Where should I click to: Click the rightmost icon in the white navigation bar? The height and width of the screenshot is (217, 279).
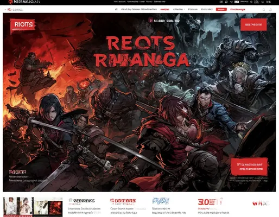tap(270, 10)
